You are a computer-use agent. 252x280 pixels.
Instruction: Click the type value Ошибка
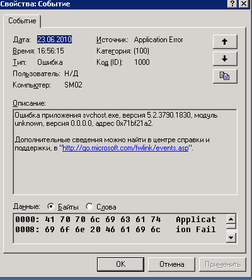(50, 62)
